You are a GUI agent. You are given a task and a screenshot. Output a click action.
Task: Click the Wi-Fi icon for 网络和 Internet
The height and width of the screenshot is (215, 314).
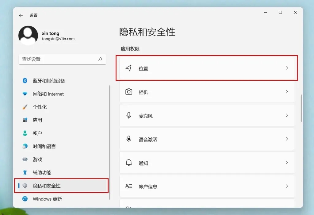(25, 94)
